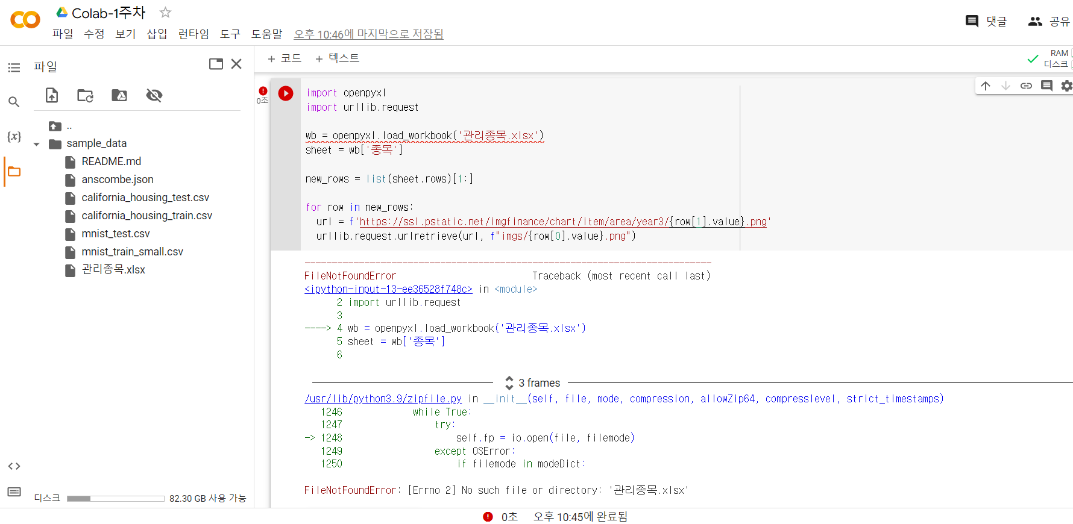Click the upload file icon

tap(52, 95)
